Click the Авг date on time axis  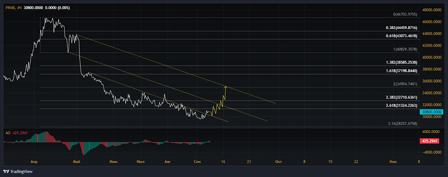[x=168, y=162]
